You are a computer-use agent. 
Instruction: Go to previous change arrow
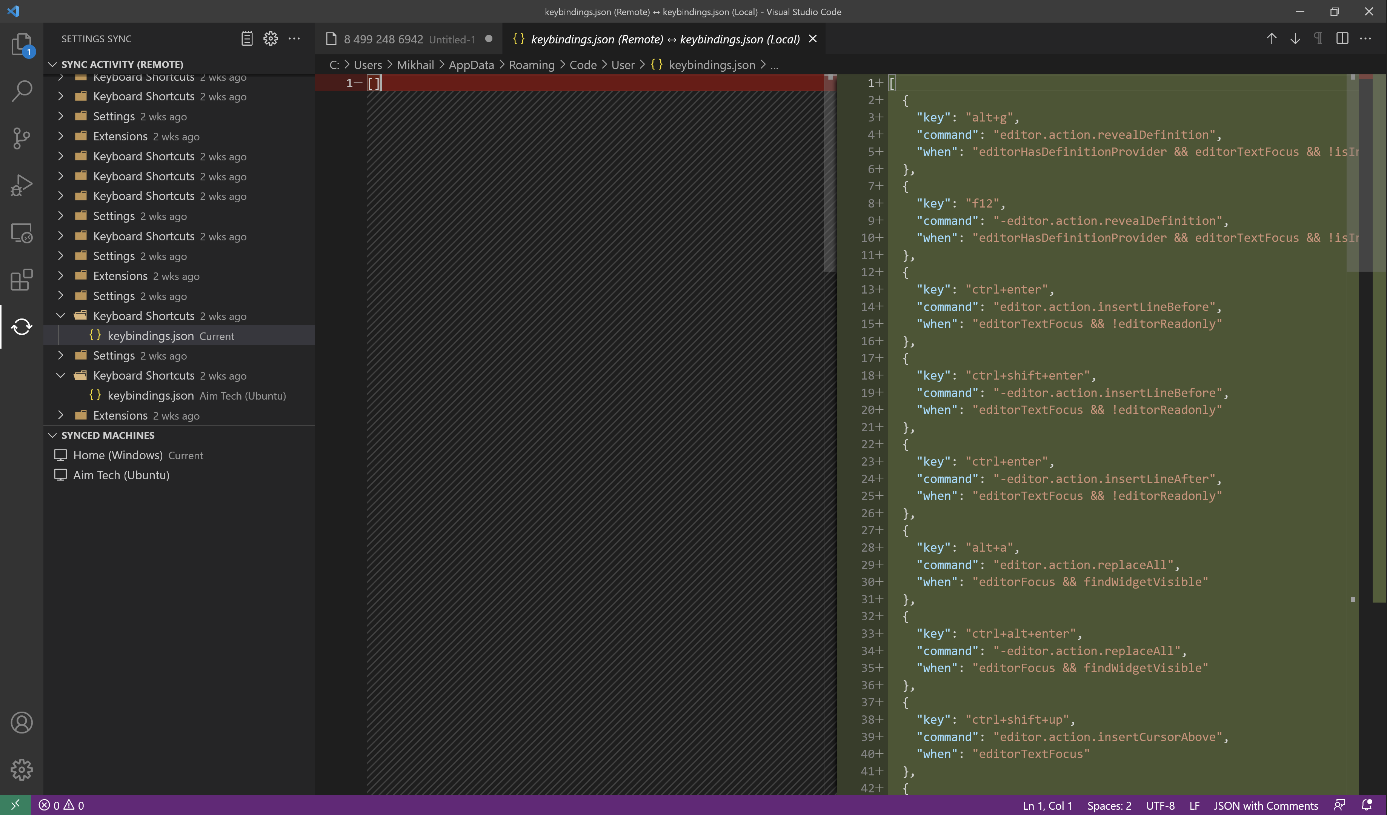pos(1272,38)
